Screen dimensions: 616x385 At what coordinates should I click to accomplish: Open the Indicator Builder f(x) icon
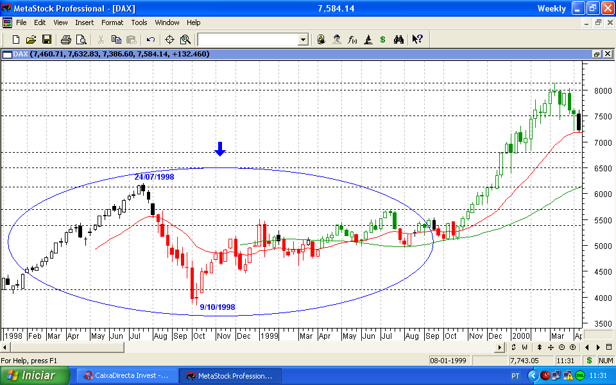click(x=352, y=39)
